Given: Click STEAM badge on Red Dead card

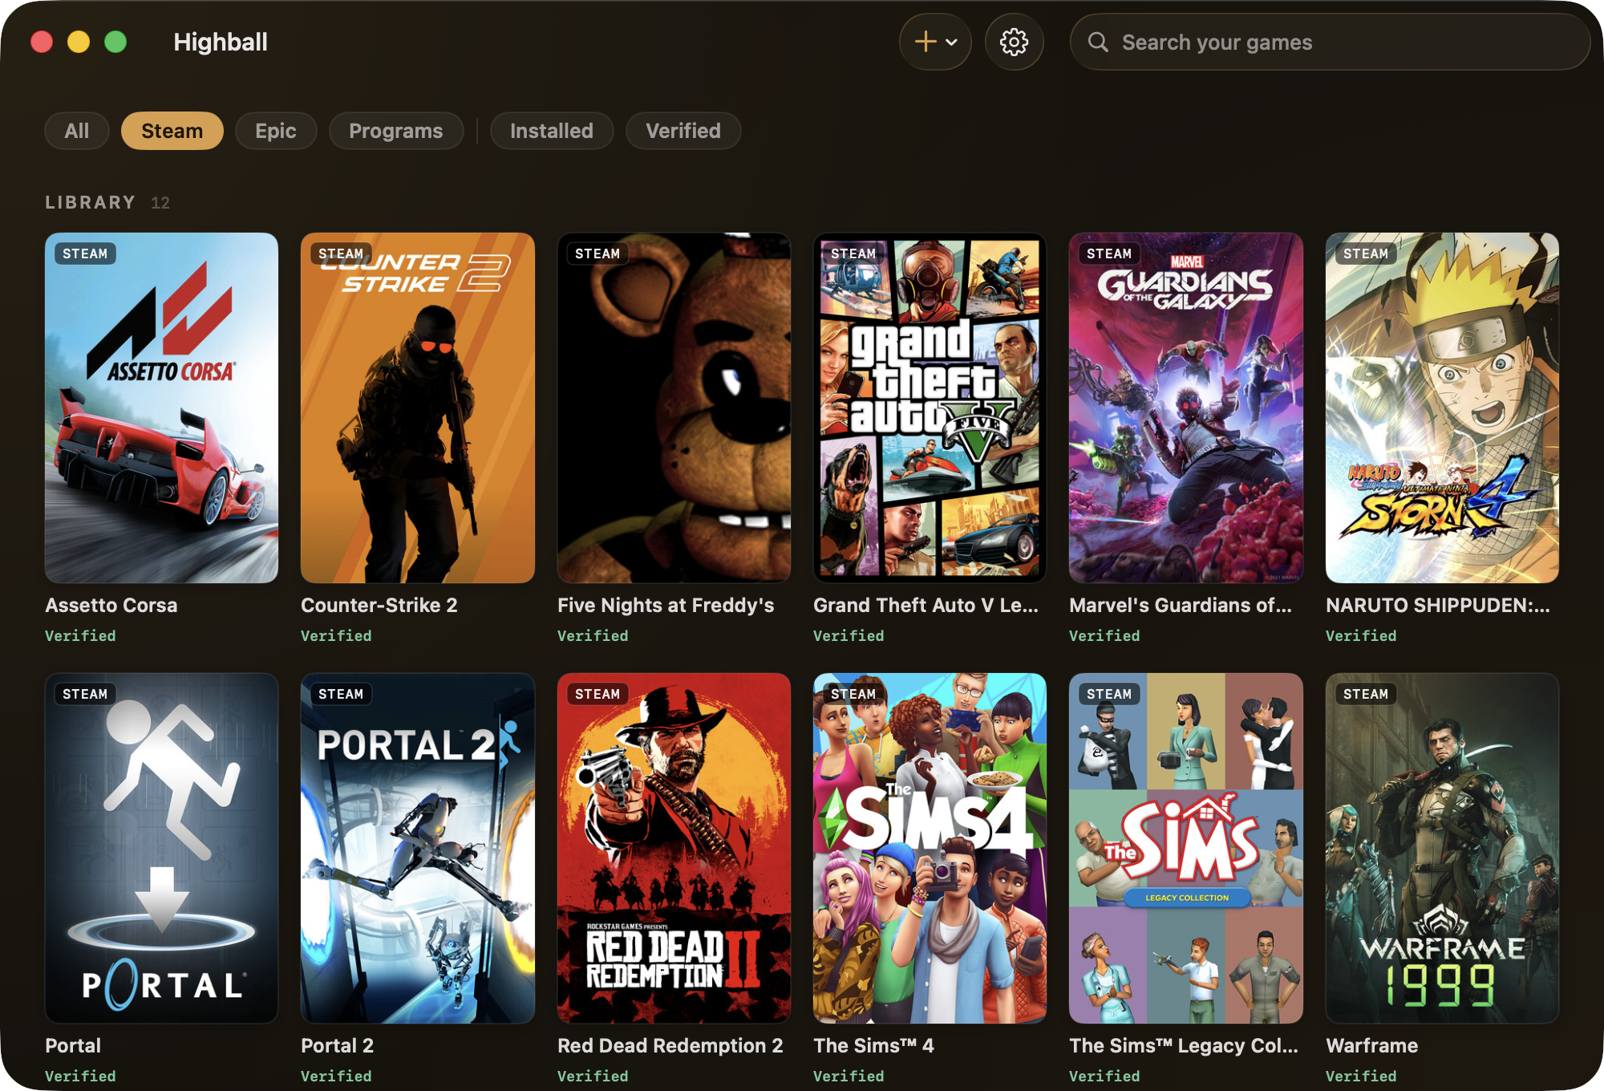Looking at the screenshot, I should pyautogui.click(x=597, y=694).
